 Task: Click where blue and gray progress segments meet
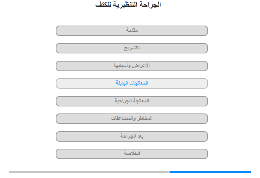pos(170,172)
